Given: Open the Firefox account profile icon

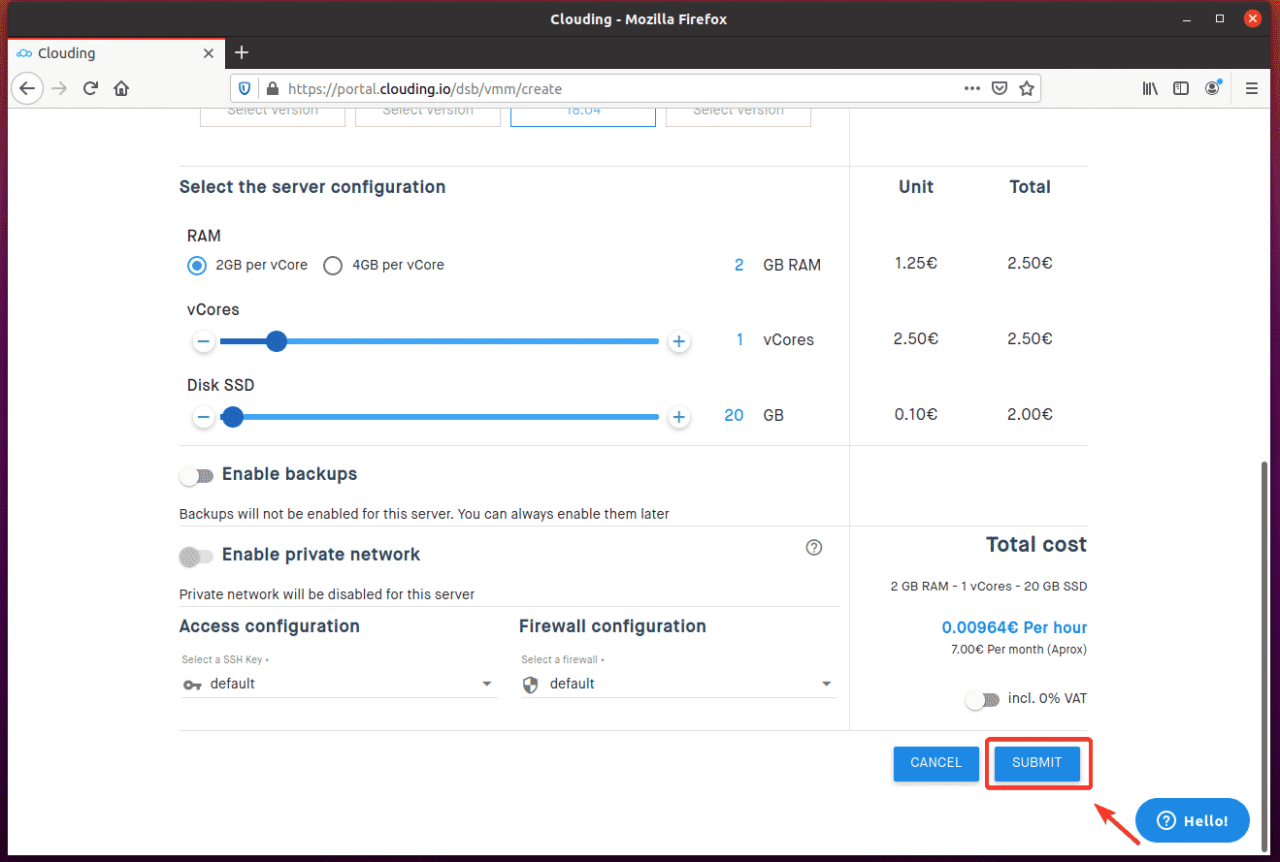Looking at the screenshot, I should [x=1212, y=88].
